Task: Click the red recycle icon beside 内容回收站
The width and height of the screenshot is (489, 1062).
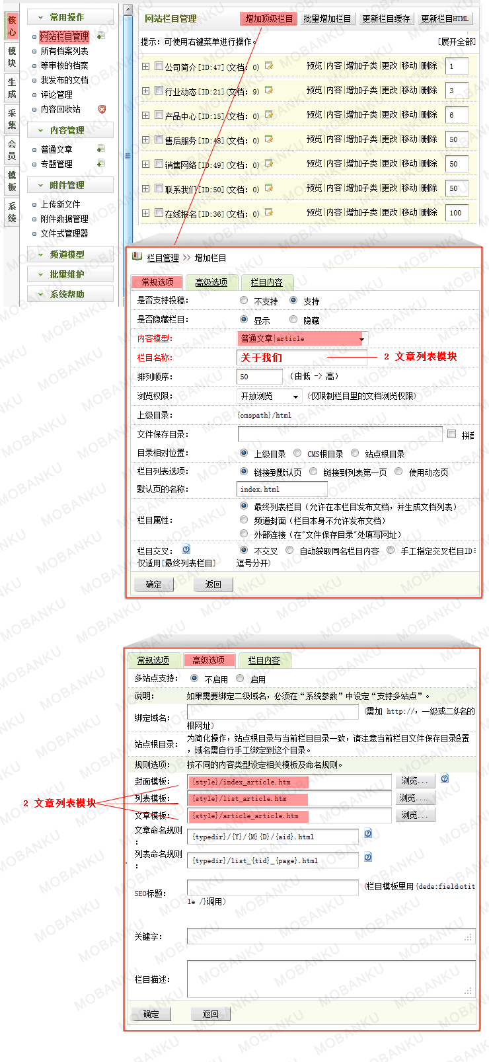Action: 102,109
